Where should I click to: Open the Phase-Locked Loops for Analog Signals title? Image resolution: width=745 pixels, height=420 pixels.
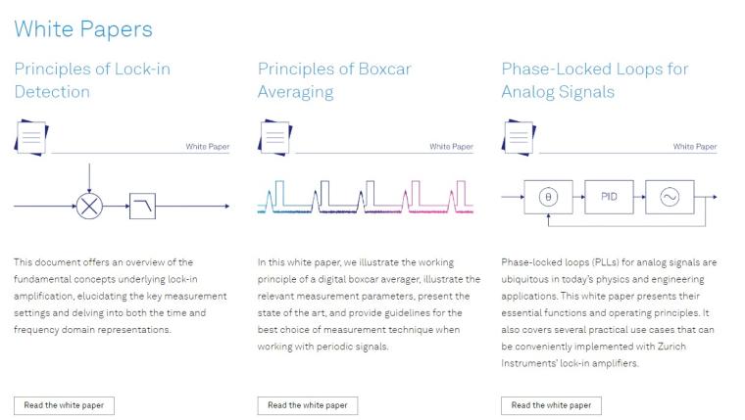click(x=595, y=80)
